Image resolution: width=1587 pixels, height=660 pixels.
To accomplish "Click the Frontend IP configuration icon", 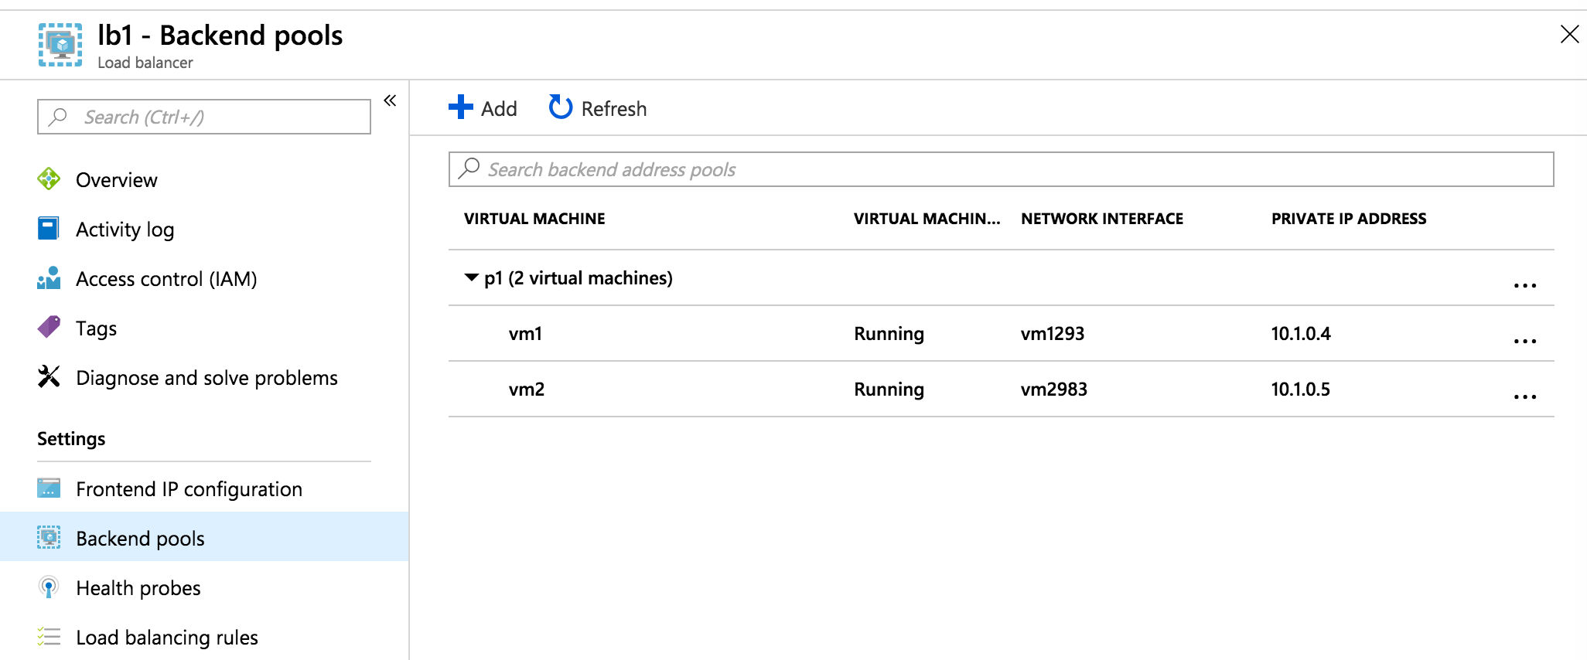I will coord(49,488).
